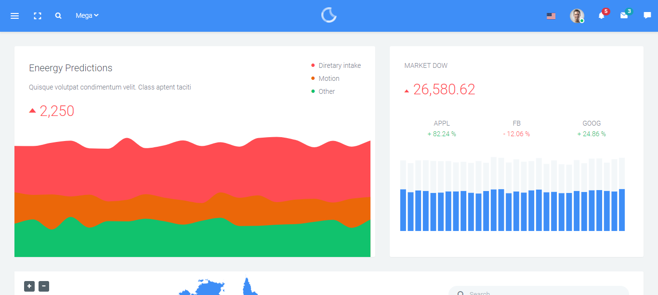Click the search magnifier icon in header
The image size is (658, 295).
(58, 16)
